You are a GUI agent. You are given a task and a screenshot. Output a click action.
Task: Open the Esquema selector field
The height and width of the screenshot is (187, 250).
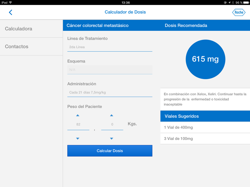(x=110, y=70)
